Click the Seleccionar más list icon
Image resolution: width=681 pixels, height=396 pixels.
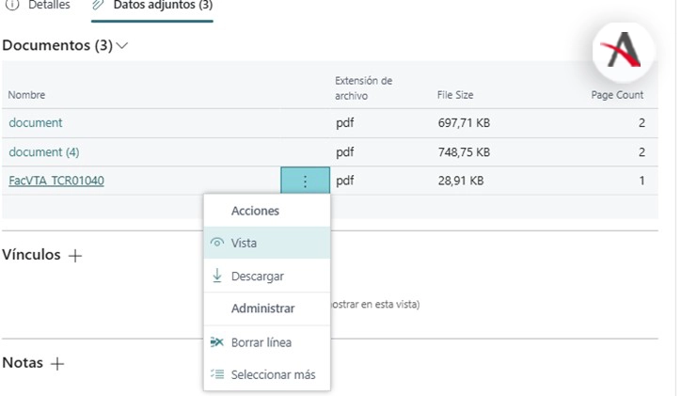tap(217, 374)
